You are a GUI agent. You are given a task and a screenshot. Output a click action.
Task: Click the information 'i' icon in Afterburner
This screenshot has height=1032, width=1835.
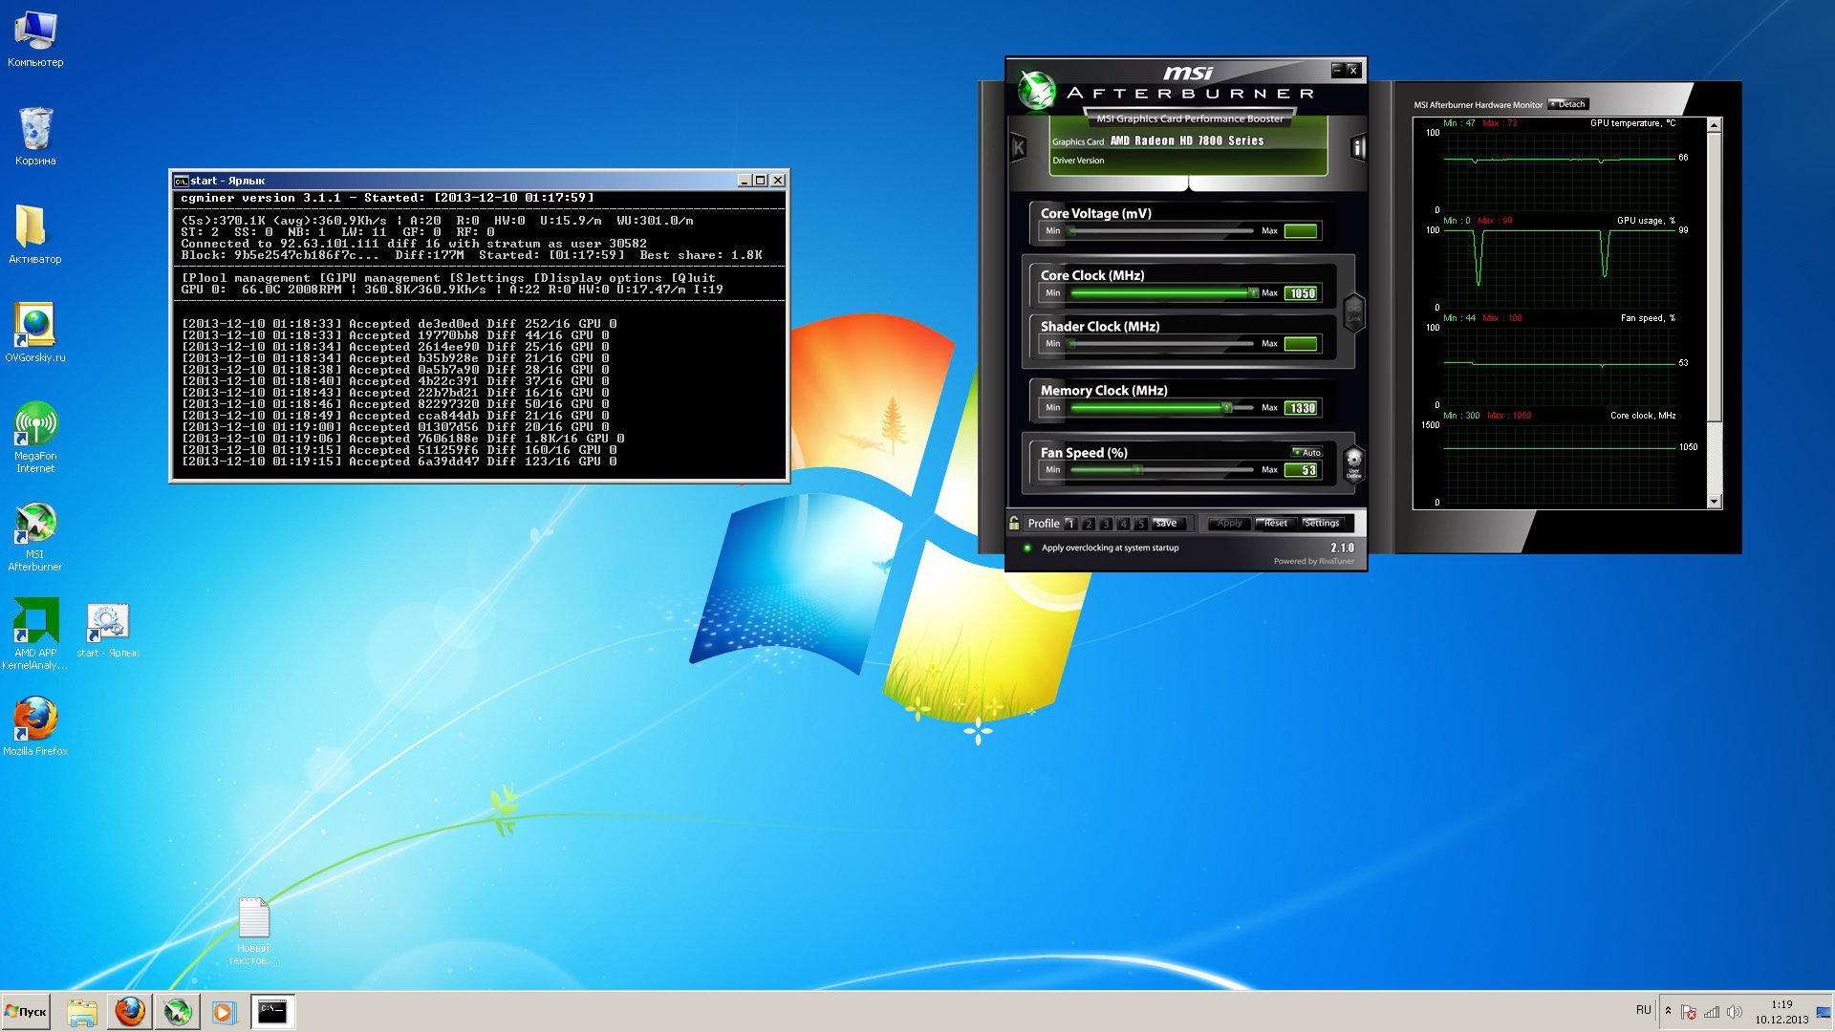coord(1357,147)
